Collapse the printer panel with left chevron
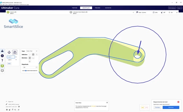 (x=133, y=13)
